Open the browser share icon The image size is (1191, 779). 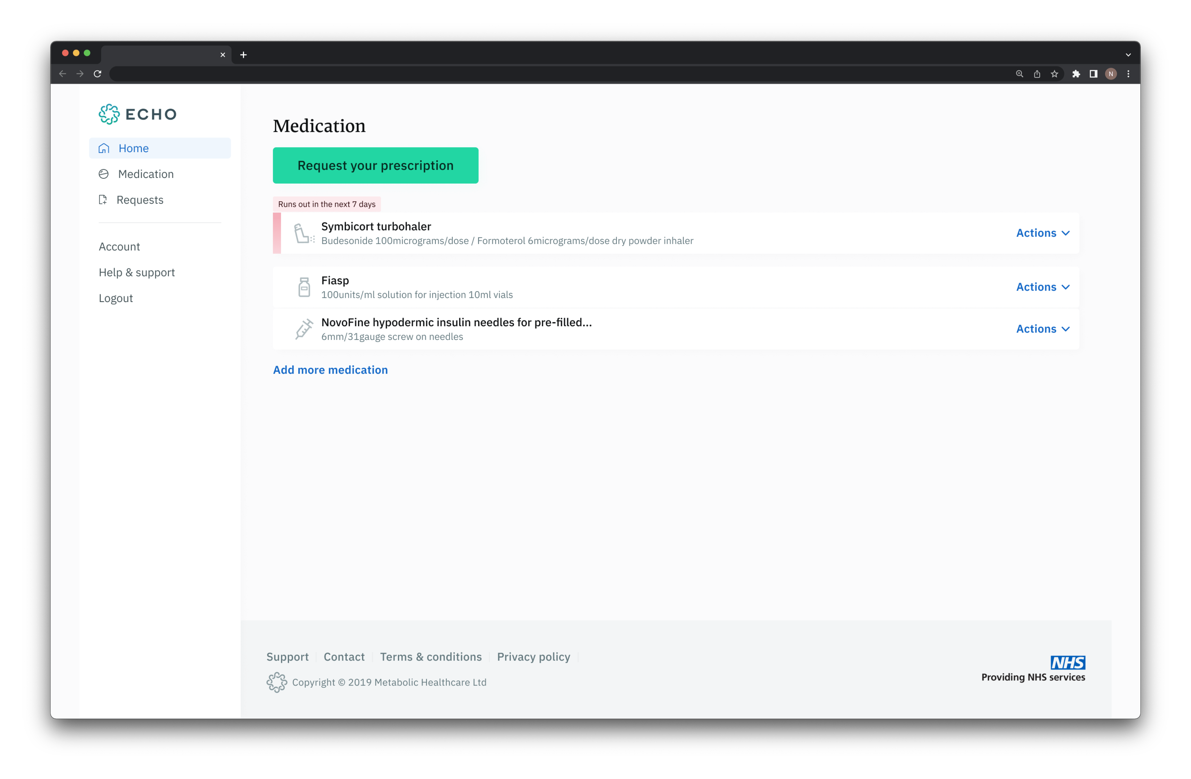point(1037,74)
